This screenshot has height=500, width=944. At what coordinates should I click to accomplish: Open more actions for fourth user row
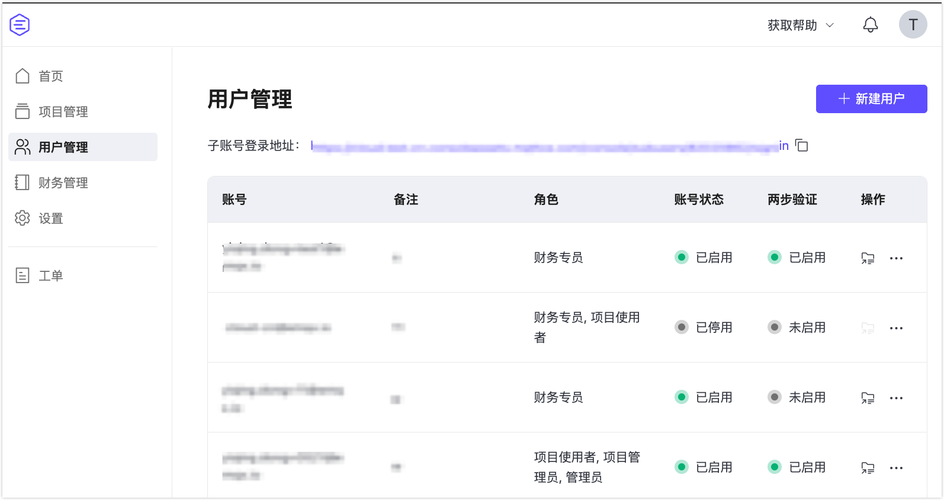[x=896, y=468]
